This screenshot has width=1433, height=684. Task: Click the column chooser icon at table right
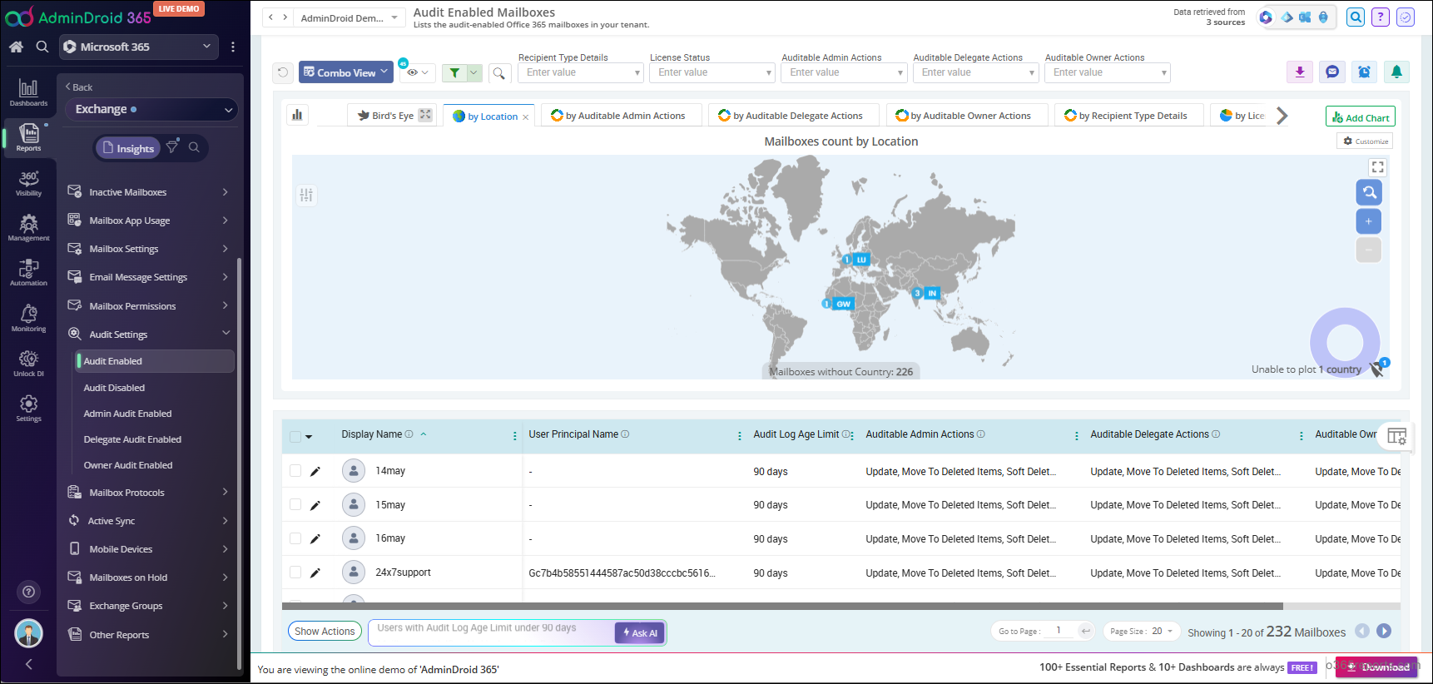(1396, 436)
